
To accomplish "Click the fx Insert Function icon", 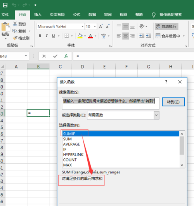I will tap(66, 56).
